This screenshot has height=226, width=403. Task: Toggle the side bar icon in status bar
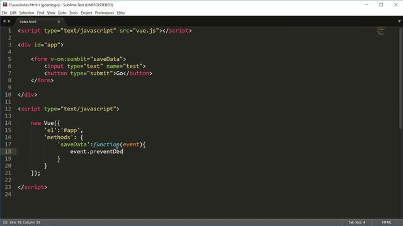click(5, 222)
